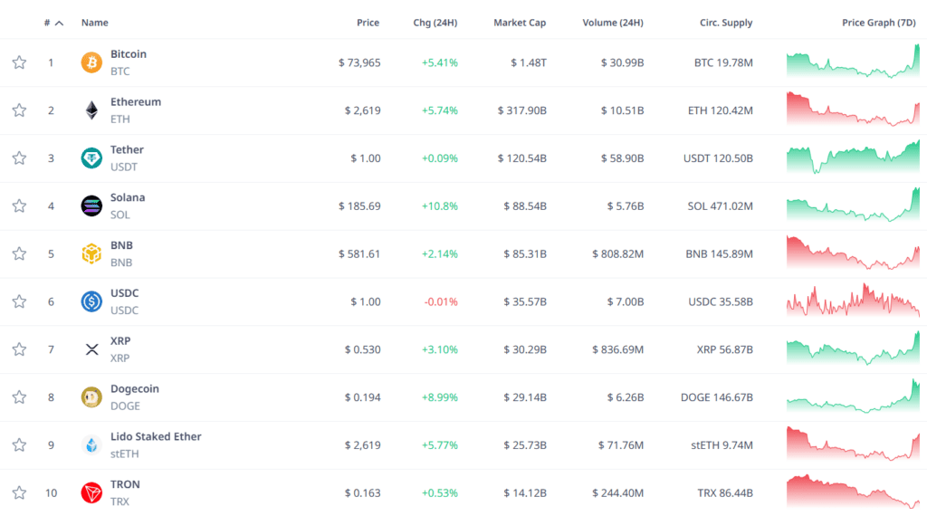View XRP 7-day price graph

(x=853, y=349)
